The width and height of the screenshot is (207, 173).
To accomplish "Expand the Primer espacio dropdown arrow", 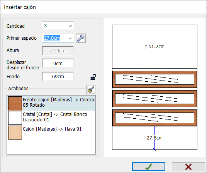I will point(70,38).
